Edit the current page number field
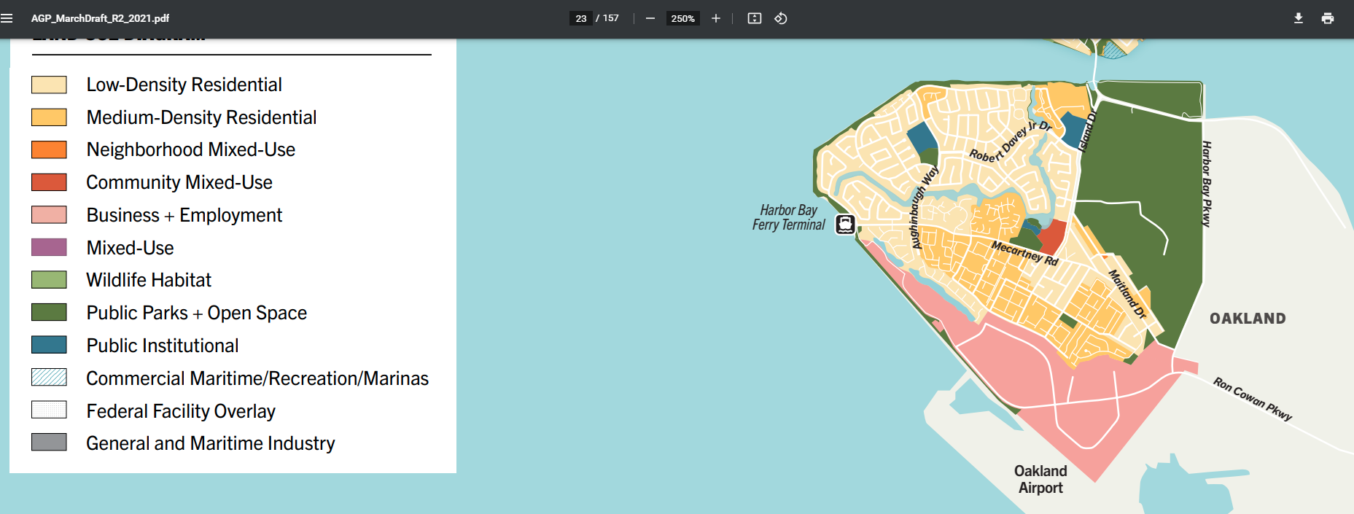 pyautogui.click(x=581, y=18)
